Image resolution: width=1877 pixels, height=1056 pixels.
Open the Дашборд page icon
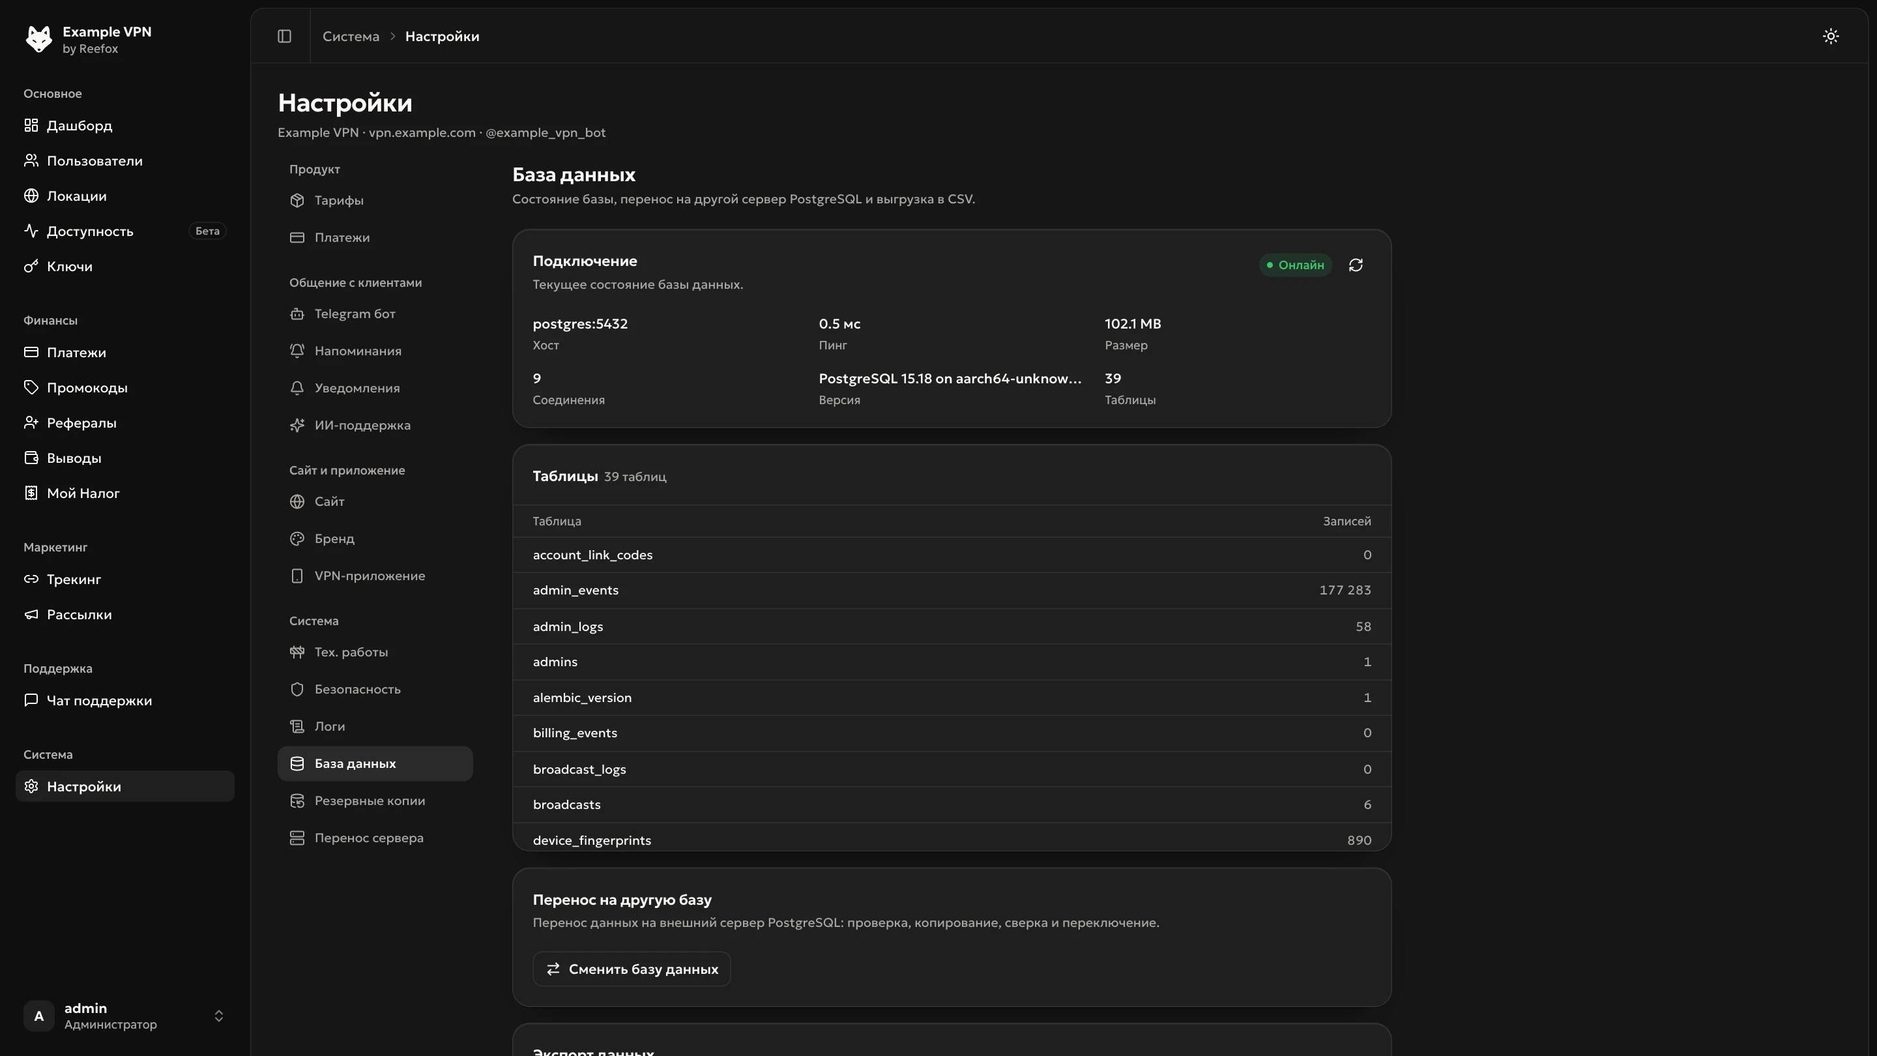pos(31,125)
